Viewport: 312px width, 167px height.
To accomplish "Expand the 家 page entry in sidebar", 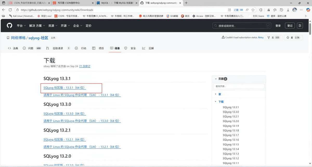I will click(216, 94).
